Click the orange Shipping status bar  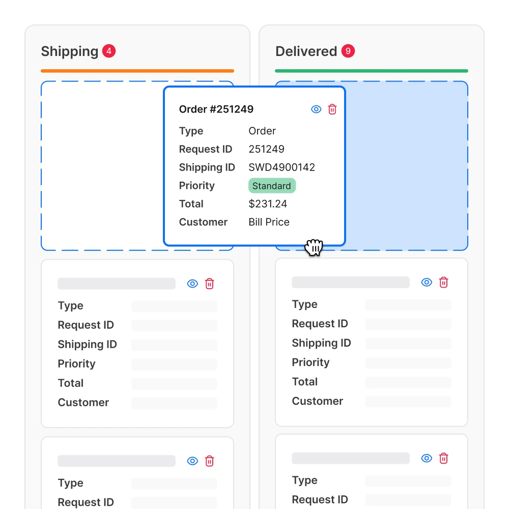coord(137,71)
